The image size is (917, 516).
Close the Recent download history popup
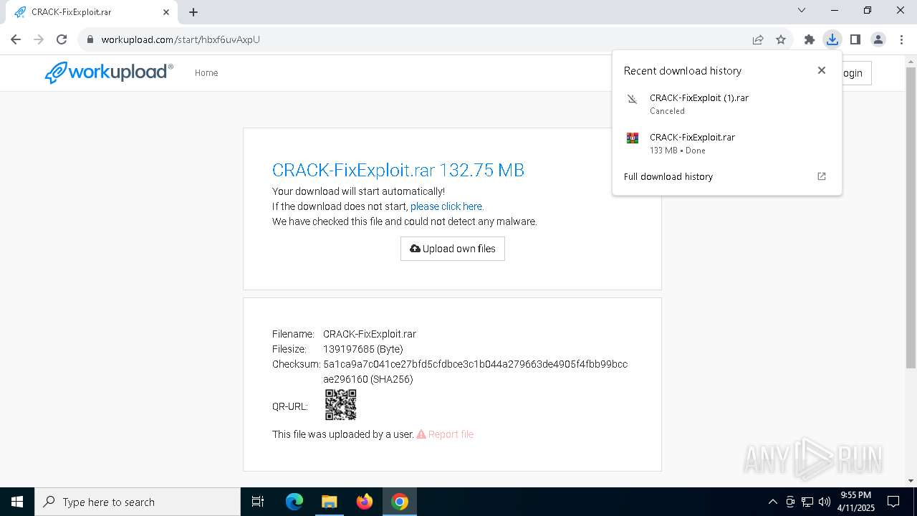pos(822,70)
